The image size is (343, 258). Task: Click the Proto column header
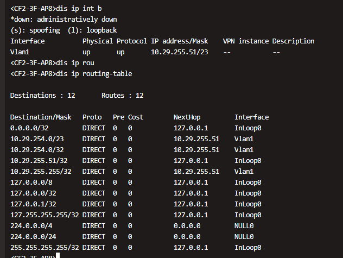point(92,117)
